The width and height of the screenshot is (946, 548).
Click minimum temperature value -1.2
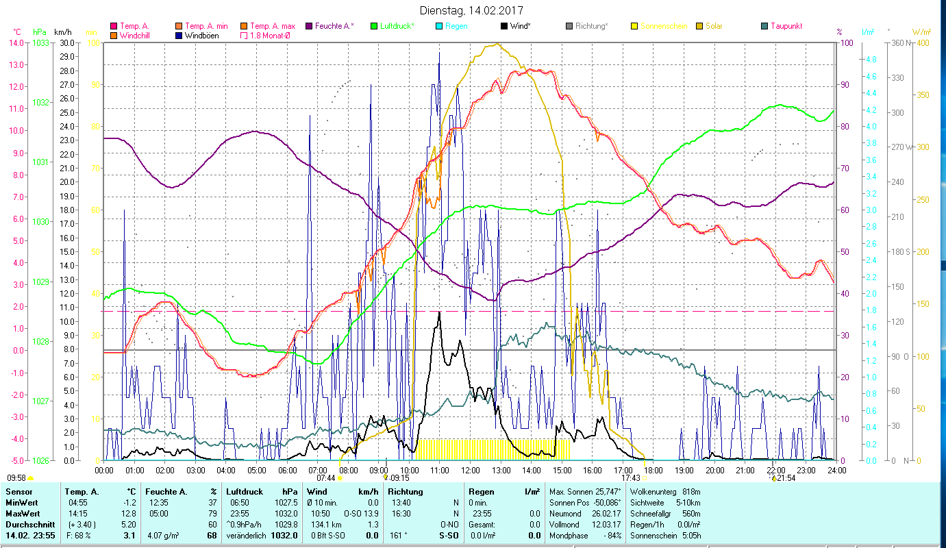tap(129, 502)
